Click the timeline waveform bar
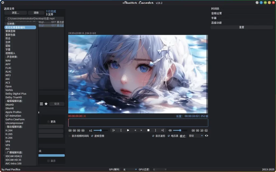 [138, 123]
